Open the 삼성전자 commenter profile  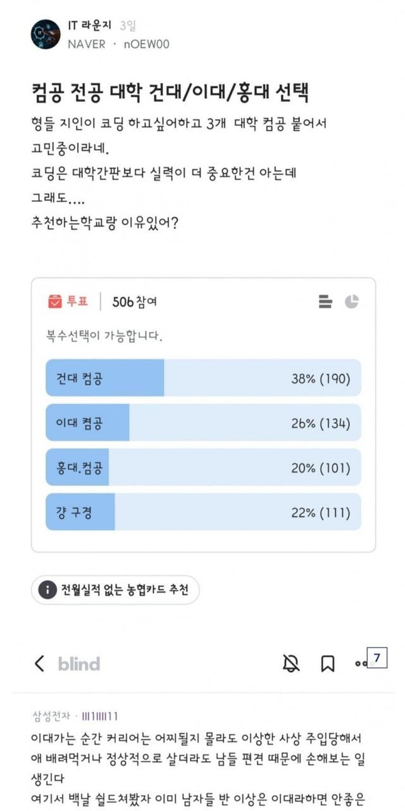[52, 716]
